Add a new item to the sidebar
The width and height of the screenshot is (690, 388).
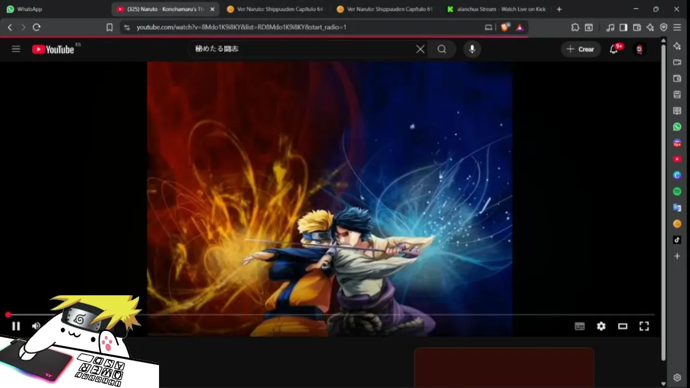coord(677,256)
